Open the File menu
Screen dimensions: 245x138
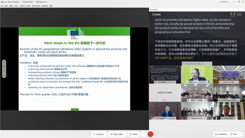click(x=2, y=6)
